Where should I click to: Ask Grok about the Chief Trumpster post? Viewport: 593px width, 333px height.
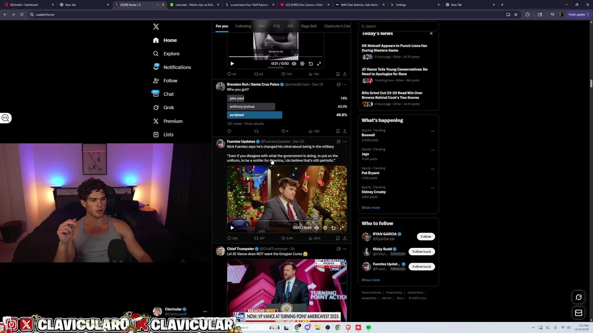338,249
